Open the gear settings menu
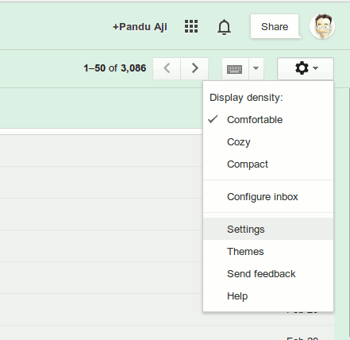 click(306, 68)
